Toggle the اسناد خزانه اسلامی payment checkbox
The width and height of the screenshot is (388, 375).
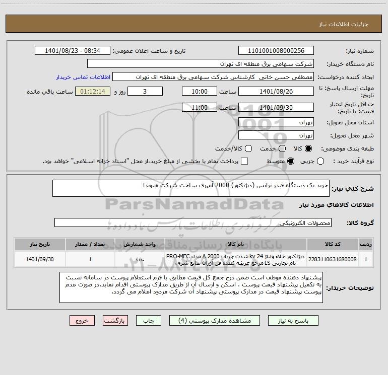tap(244, 161)
